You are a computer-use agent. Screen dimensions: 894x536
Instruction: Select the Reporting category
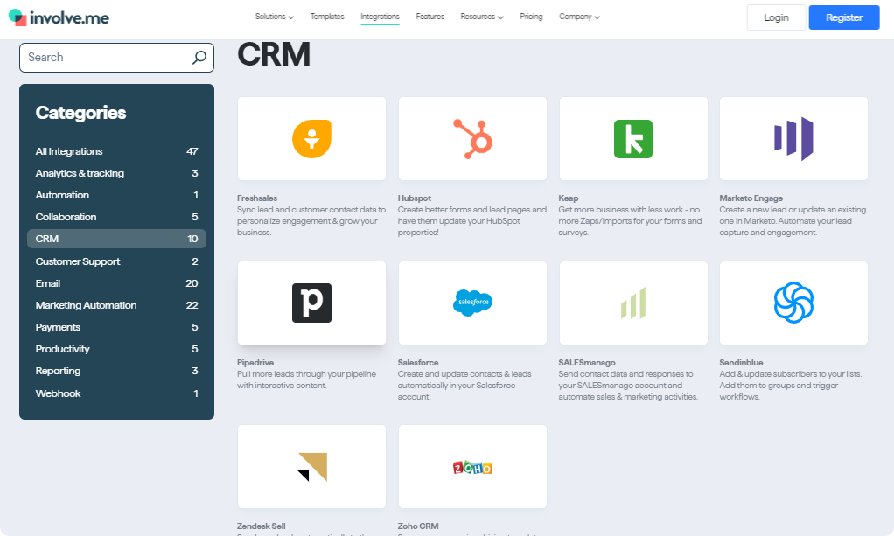click(x=116, y=371)
